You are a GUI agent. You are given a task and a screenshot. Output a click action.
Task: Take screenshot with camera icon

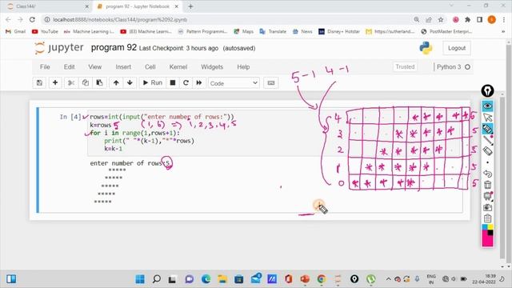tap(487, 207)
